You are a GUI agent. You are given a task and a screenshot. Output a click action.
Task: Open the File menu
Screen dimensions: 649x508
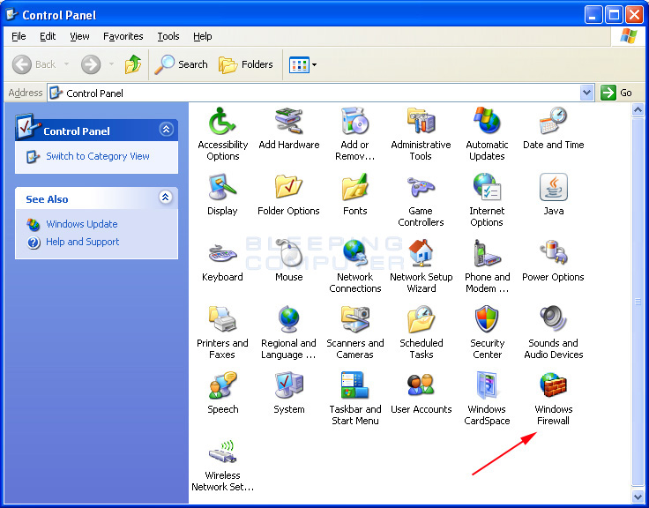click(x=19, y=36)
